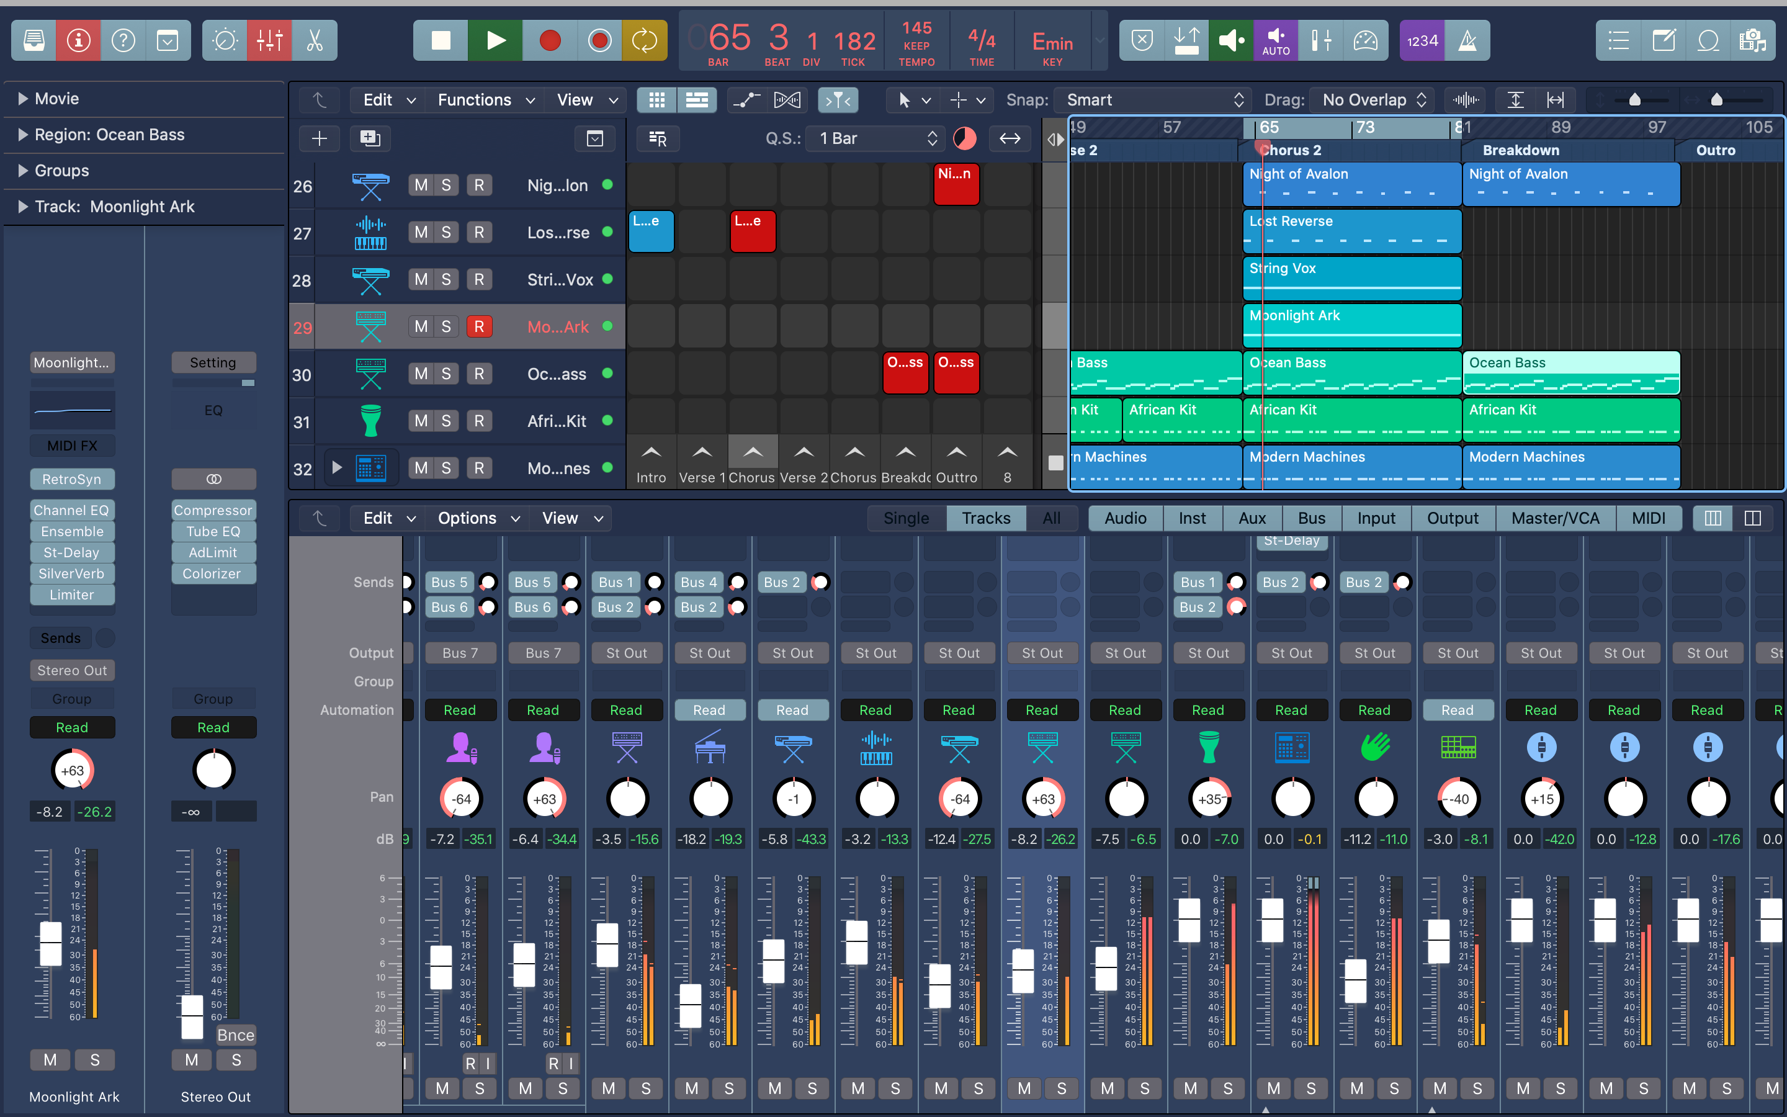Toggle the count-in 1234 button
Image resolution: width=1787 pixels, height=1117 pixels.
[1422, 40]
